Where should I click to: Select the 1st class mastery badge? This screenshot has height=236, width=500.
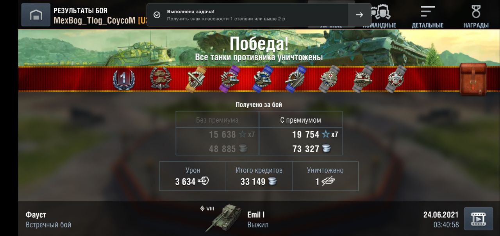tap(123, 79)
